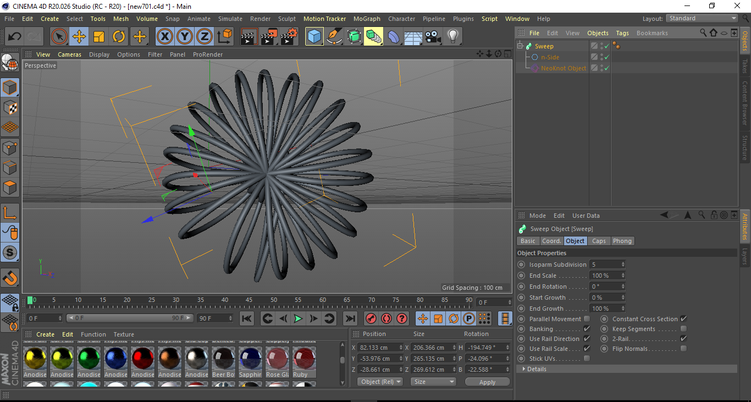Open Mode menu in Attributes
Viewport: 751px width, 402px height.
(537, 216)
